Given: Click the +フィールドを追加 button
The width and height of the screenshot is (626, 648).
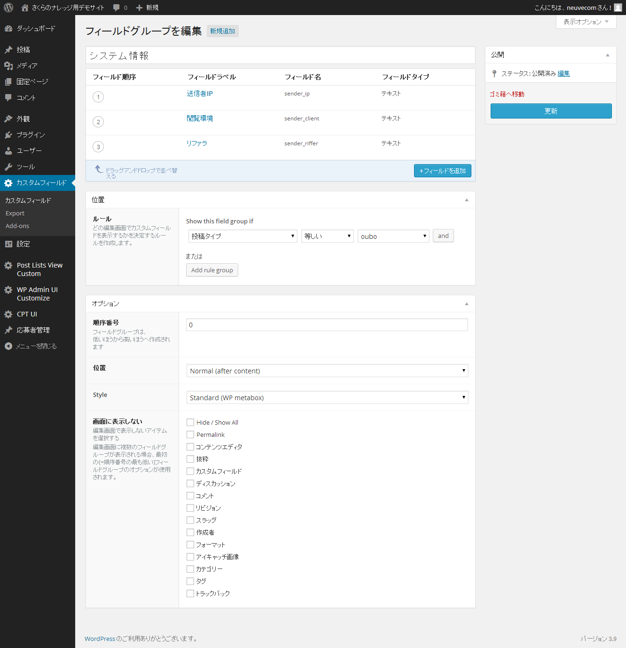Looking at the screenshot, I should pos(442,171).
